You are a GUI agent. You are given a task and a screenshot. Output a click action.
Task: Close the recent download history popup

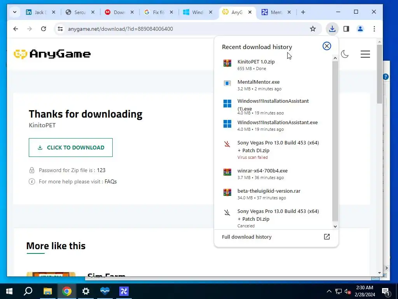(x=326, y=46)
